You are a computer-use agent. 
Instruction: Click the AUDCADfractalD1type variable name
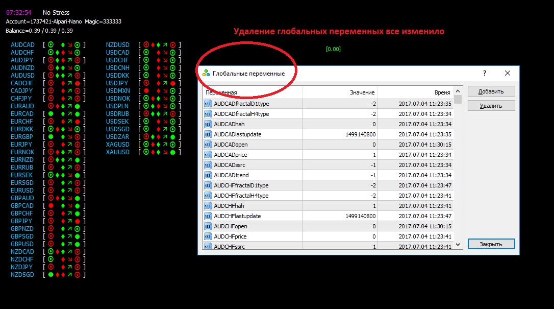[x=241, y=104]
